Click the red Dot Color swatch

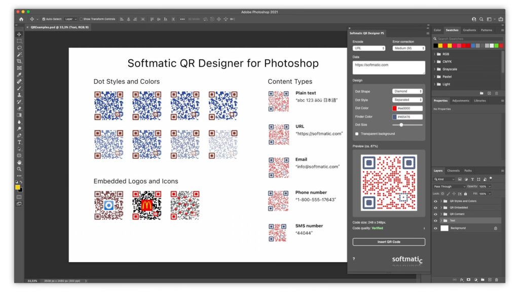pyautogui.click(x=395, y=108)
